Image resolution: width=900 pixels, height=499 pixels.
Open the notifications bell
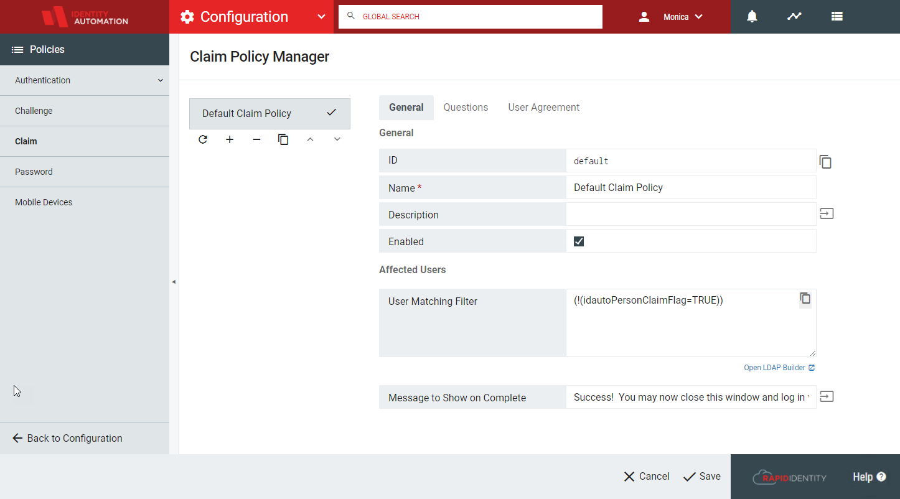coord(752,17)
